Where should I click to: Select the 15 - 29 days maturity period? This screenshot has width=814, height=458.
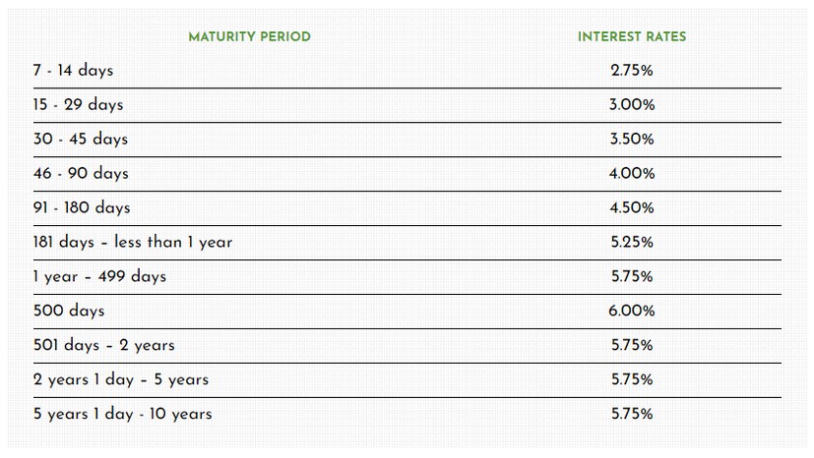click(x=78, y=105)
